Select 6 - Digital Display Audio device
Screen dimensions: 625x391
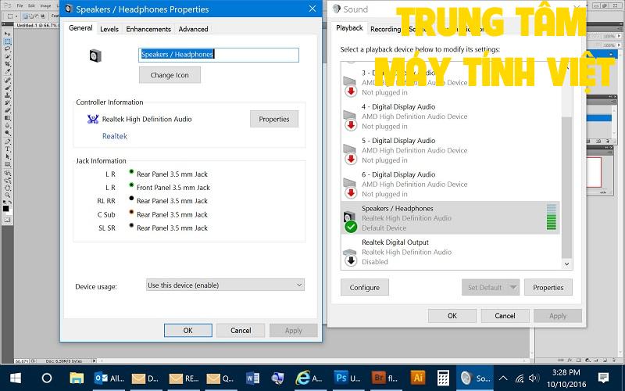pos(451,185)
